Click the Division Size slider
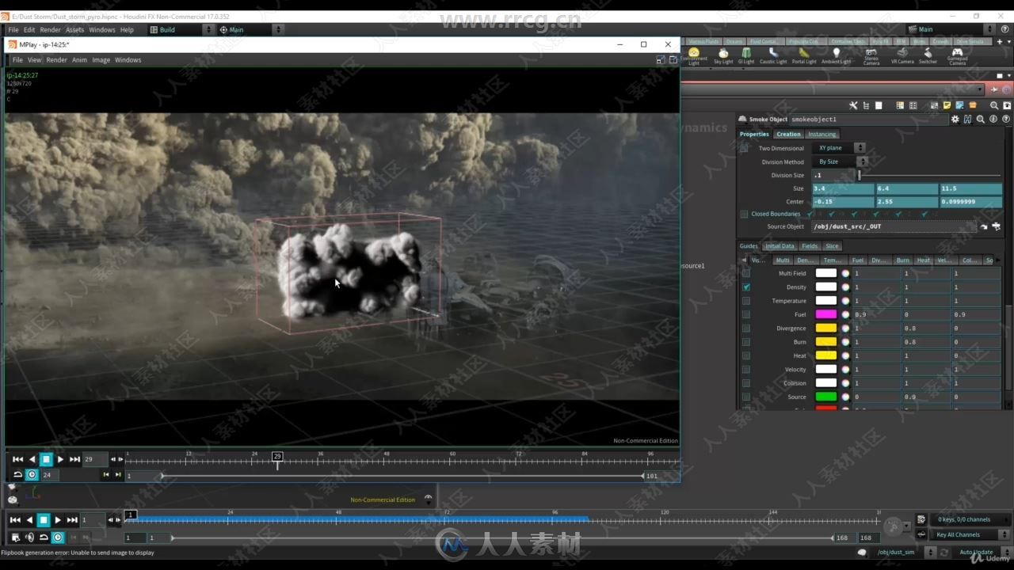The image size is (1014, 570). [930, 175]
